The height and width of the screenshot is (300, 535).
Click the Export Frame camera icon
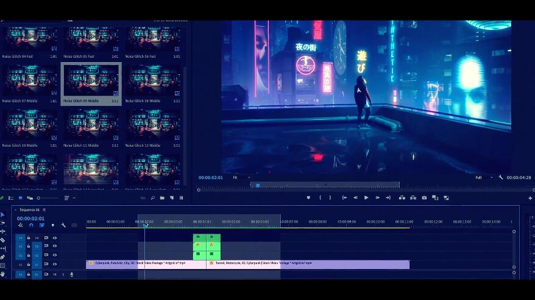coord(424,198)
